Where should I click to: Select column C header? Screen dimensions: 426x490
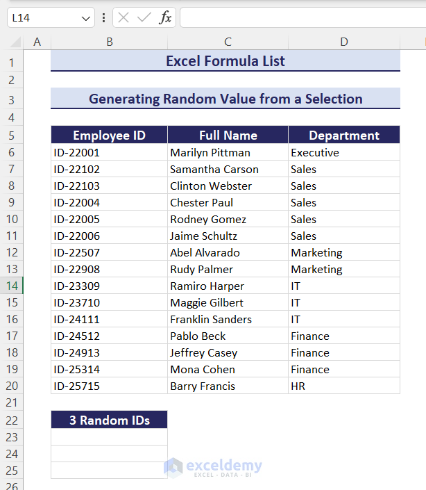pyautogui.click(x=228, y=42)
